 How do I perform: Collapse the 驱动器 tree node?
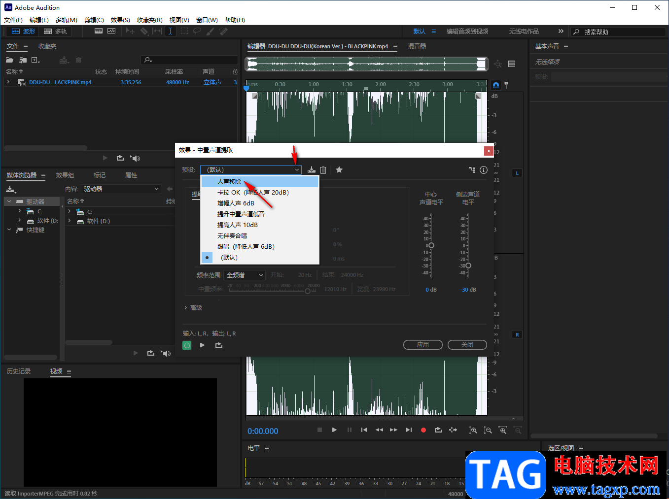point(9,201)
